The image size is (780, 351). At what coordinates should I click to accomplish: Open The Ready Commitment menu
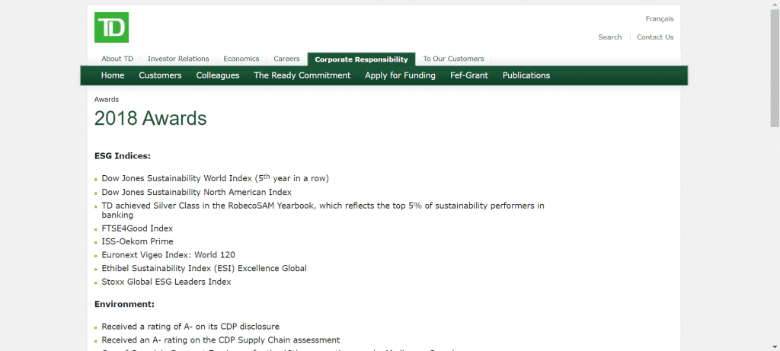pyautogui.click(x=302, y=75)
